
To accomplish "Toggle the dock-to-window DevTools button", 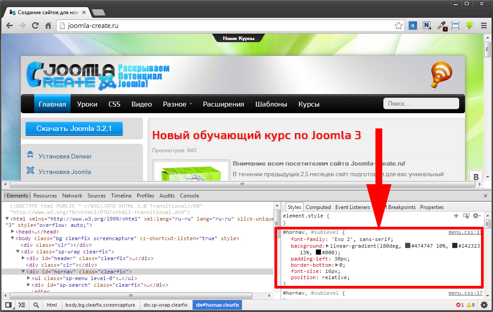I will coord(8,305).
